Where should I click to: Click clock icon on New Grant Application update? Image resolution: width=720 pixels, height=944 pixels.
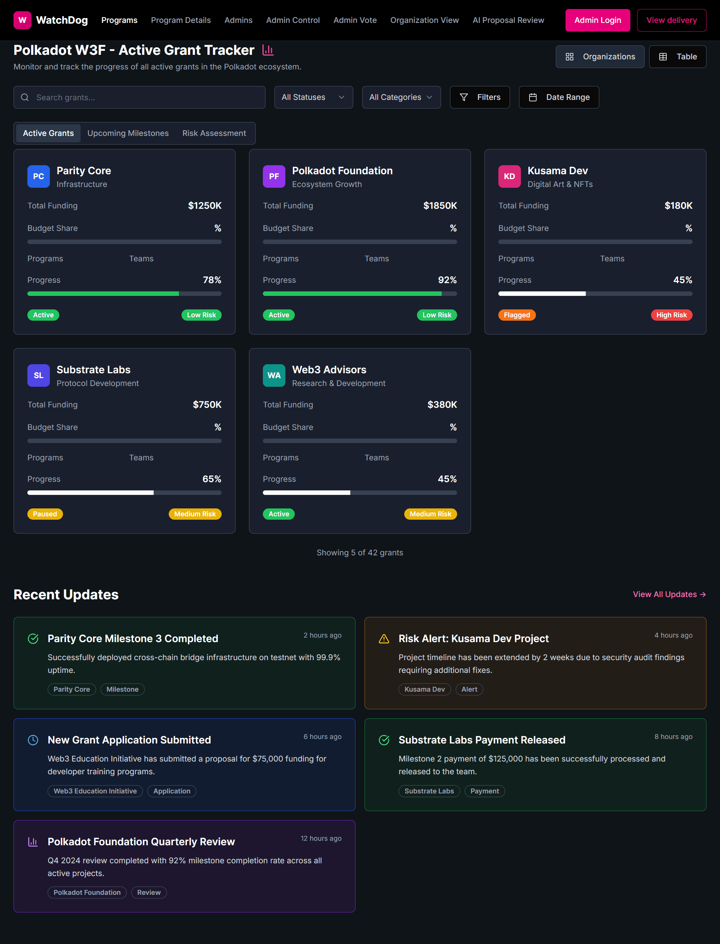coord(33,740)
